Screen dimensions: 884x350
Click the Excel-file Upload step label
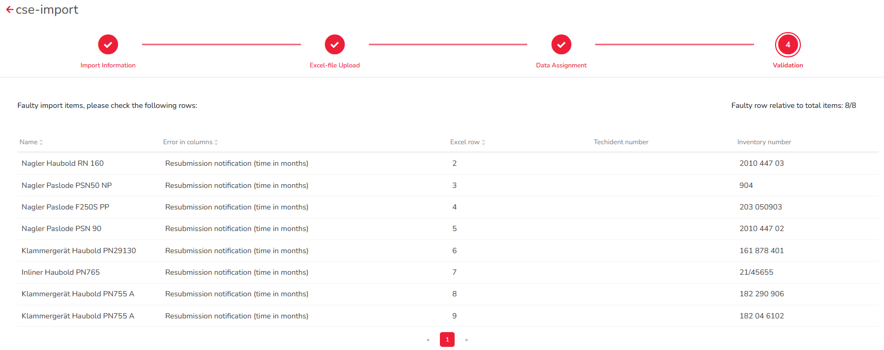tap(335, 65)
